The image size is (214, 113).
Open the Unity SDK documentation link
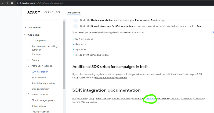coord(91,98)
